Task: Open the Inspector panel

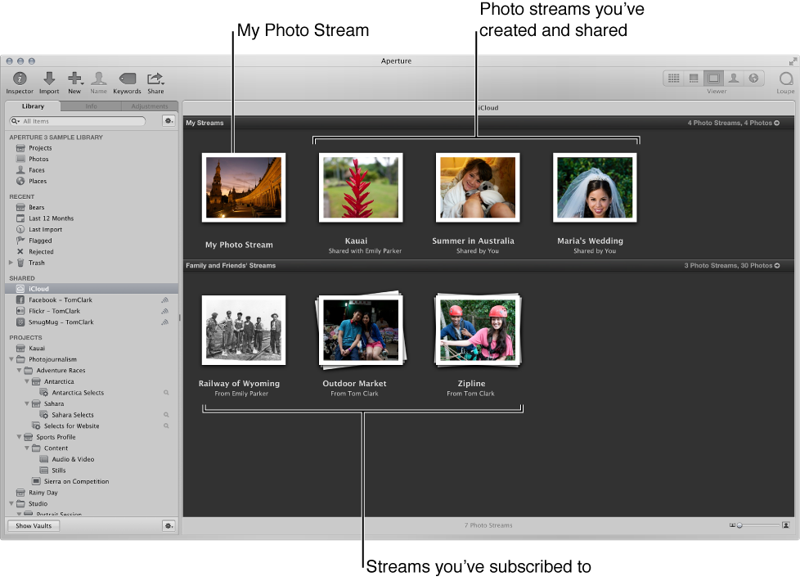Action: click(x=19, y=78)
